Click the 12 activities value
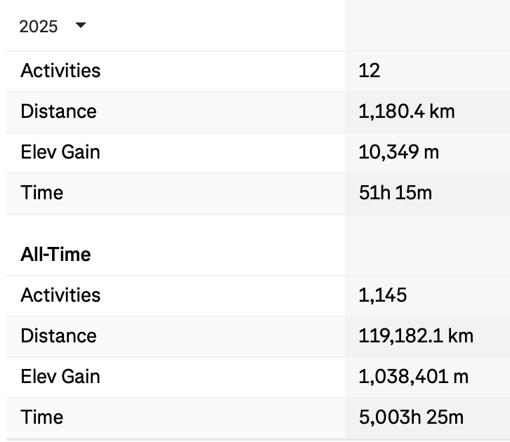 (369, 71)
